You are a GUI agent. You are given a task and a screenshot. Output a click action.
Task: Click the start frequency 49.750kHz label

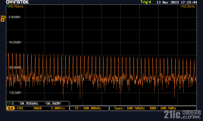click(x=17, y=7)
